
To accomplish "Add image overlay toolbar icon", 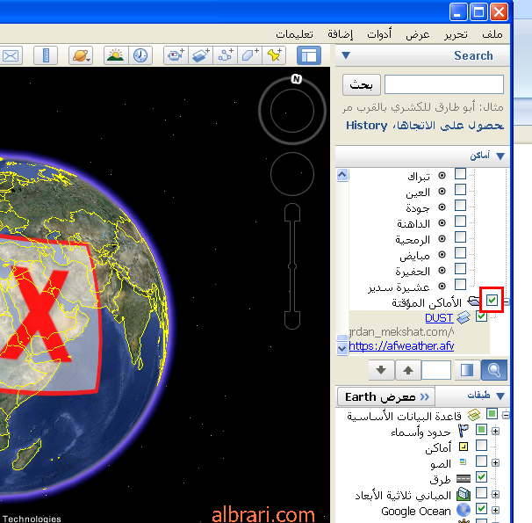I will (x=200, y=55).
